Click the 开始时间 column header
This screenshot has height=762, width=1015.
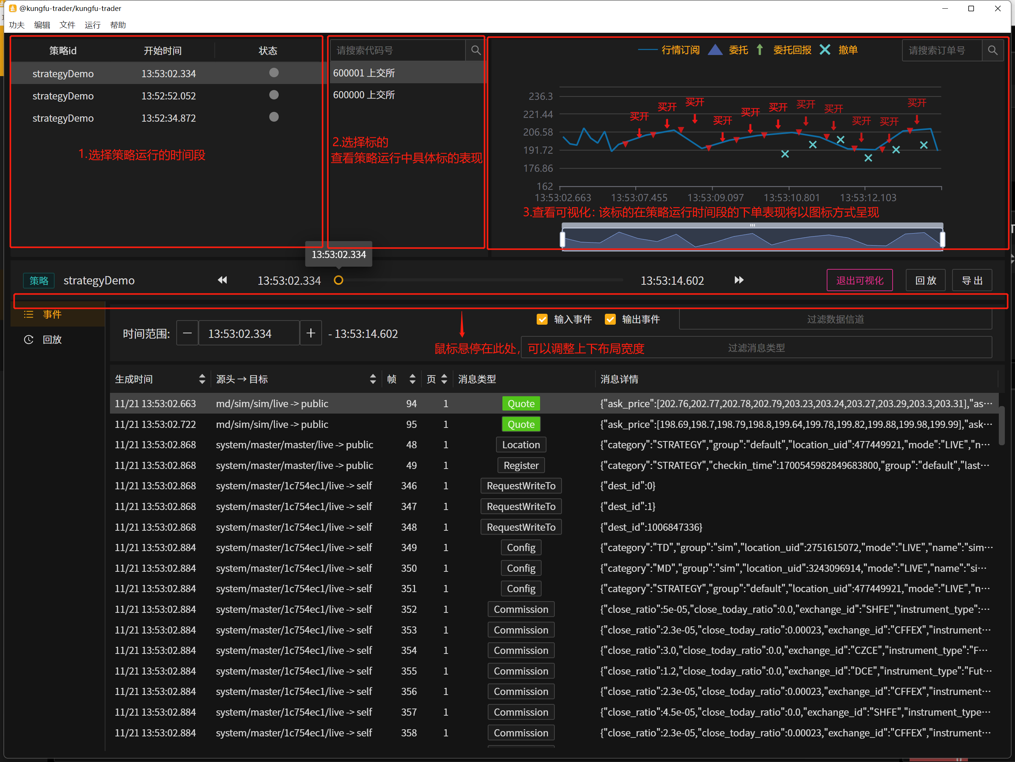[x=162, y=50]
